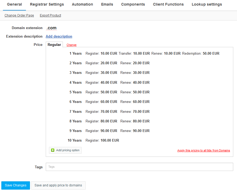Switch to the Change pricing tab

pos(71,45)
